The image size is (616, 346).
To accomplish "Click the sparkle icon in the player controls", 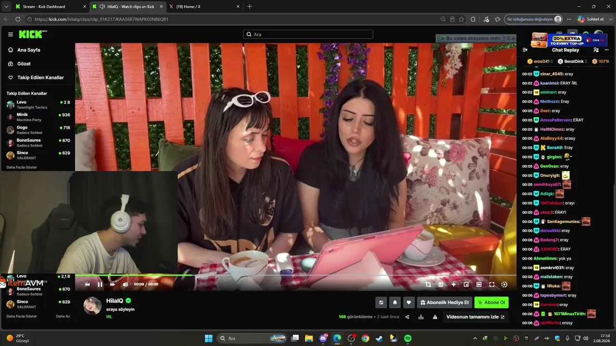I will pyautogui.click(x=453, y=284).
